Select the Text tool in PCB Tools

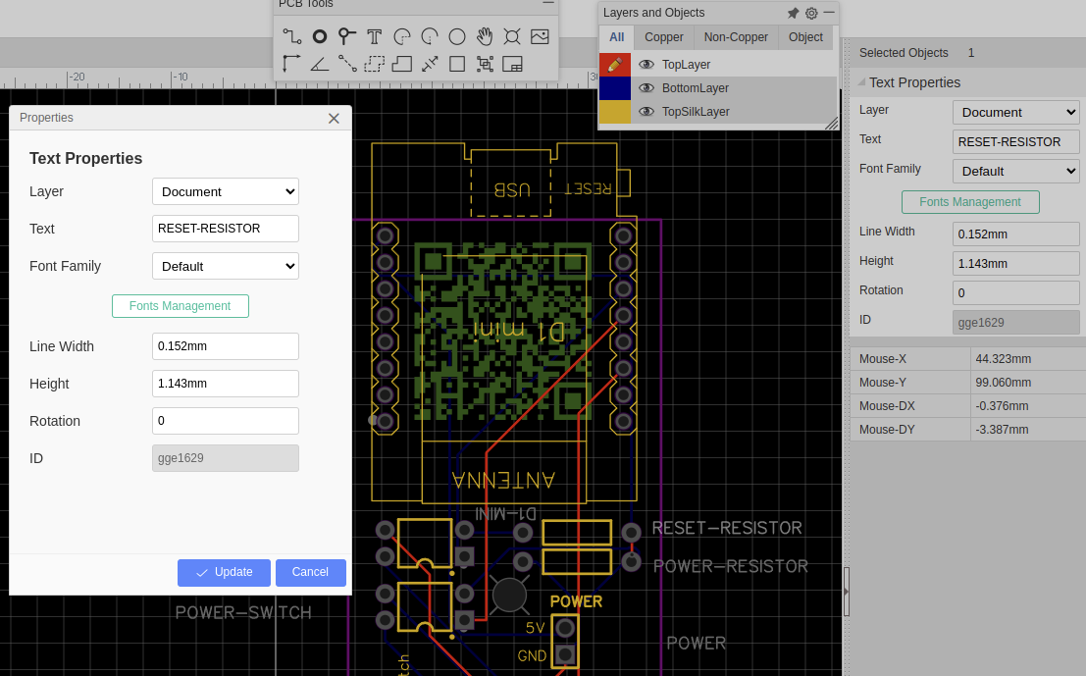374,36
